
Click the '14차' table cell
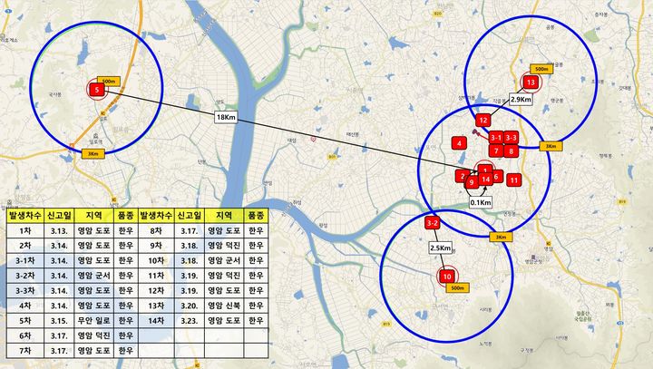coord(156,321)
